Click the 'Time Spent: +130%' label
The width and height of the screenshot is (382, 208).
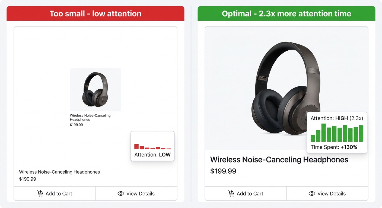click(334, 147)
